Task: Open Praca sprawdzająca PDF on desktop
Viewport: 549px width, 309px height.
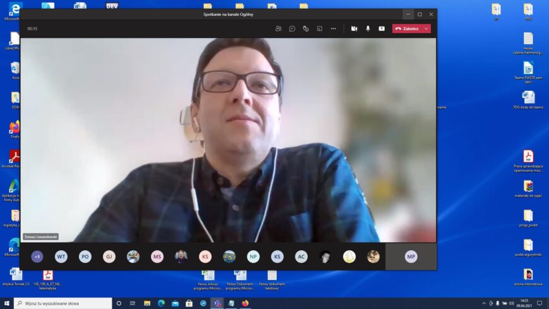Action: [x=528, y=161]
